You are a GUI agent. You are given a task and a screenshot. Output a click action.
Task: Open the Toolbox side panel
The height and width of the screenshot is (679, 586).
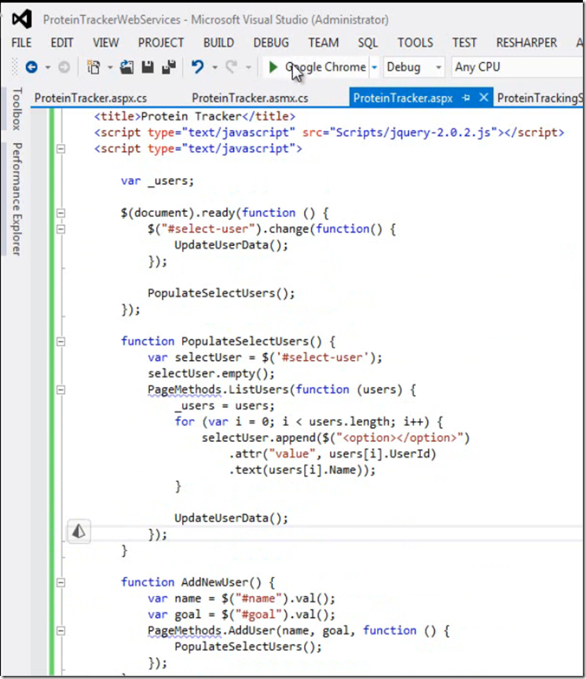(x=16, y=108)
